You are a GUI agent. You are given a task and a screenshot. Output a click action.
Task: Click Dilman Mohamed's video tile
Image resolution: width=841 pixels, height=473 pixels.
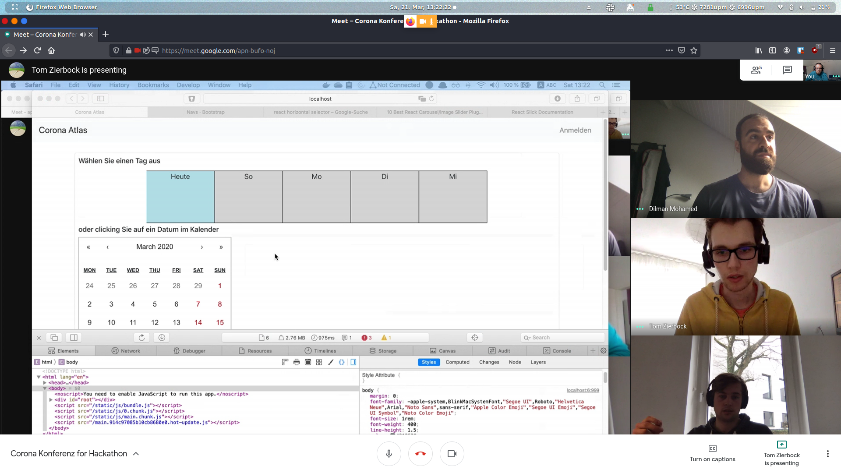735,159
